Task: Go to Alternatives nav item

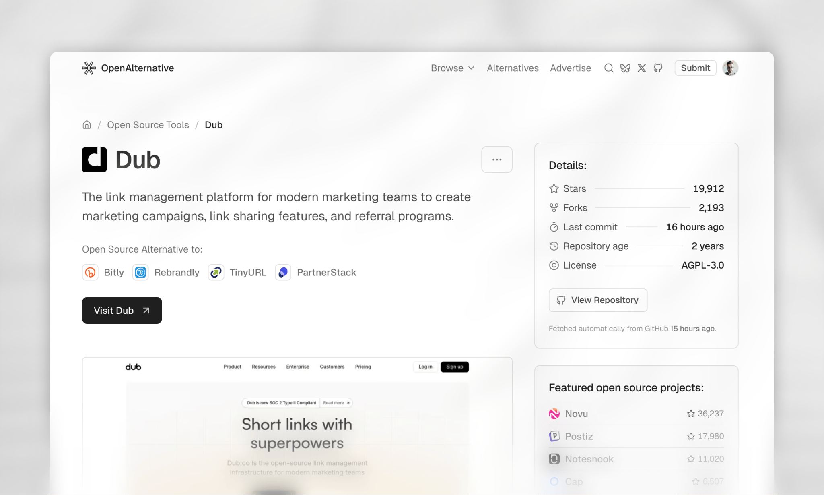Action: coord(513,68)
